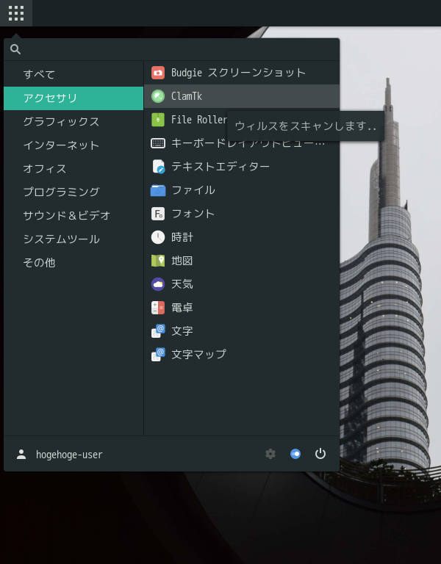The width and height of the screenshot is (441, 564).
Task: Select the サウンド＆ビデオ category
Action: tap(73, 215)
